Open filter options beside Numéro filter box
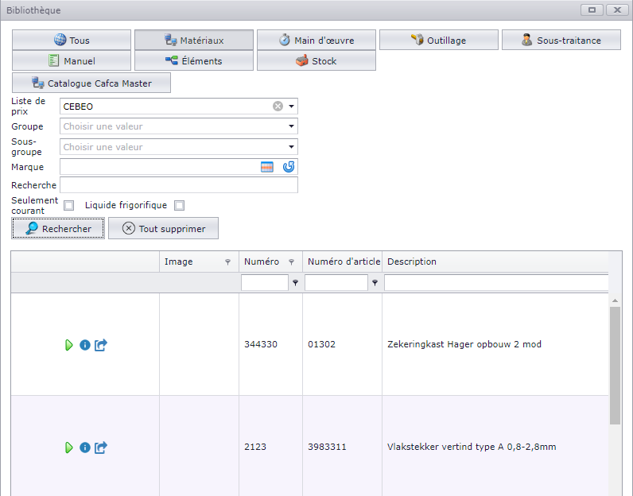Screen dimensions: 633x496 (x=296, y=283)
